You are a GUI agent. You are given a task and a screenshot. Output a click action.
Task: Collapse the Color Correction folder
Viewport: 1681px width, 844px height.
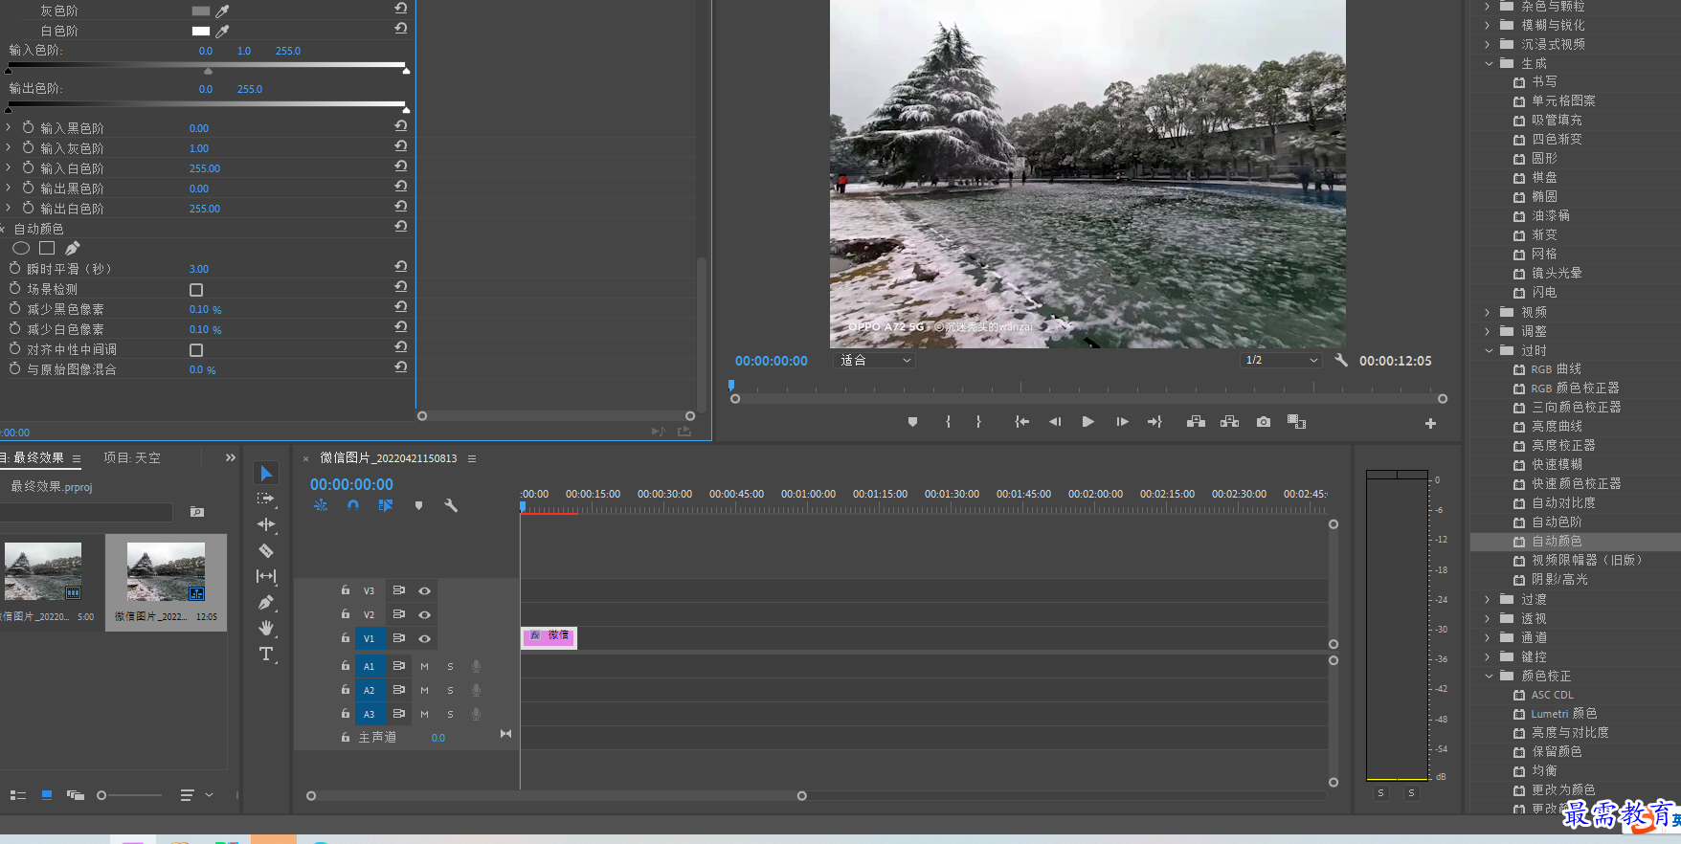(x=1489, y=676)
